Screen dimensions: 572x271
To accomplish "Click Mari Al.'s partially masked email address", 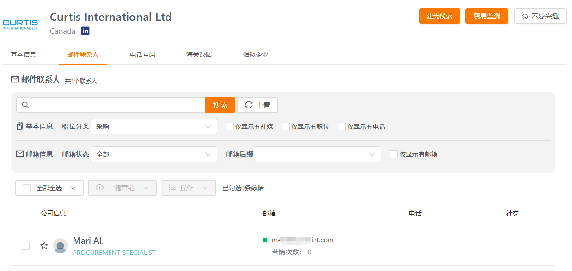I will [x=302, y=240].
